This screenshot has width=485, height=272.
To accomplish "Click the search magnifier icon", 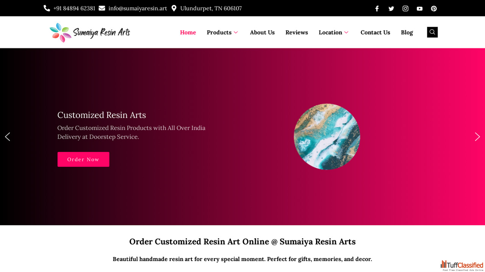I will click(432, 32).
